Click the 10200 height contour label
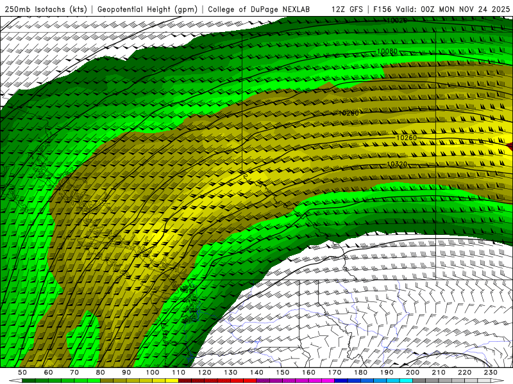513x384 pixels. [x=348, y=113]
